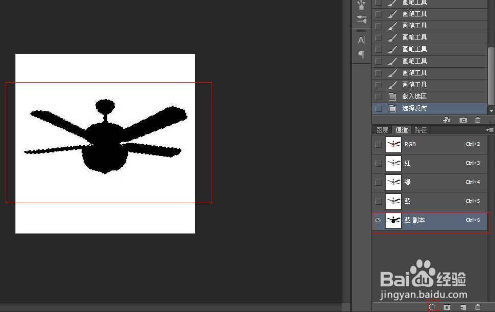Screen dimensions: 495x312
Task: Click the 绿 channel thumbnail
Action: [x=393, y=182]
